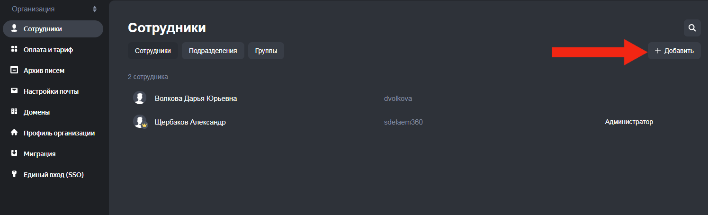This screenshot has width=708, height=215.
Task: Click the Оплата и тариф grid icon
Action: pyautogui.click(x=14, y=49)
